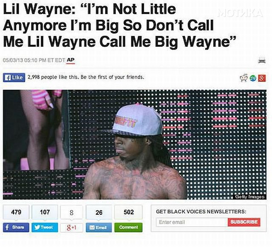Screen dimensions: 272x247
Task: Click the 479 share count bubble
Action: tap(16, 212)
